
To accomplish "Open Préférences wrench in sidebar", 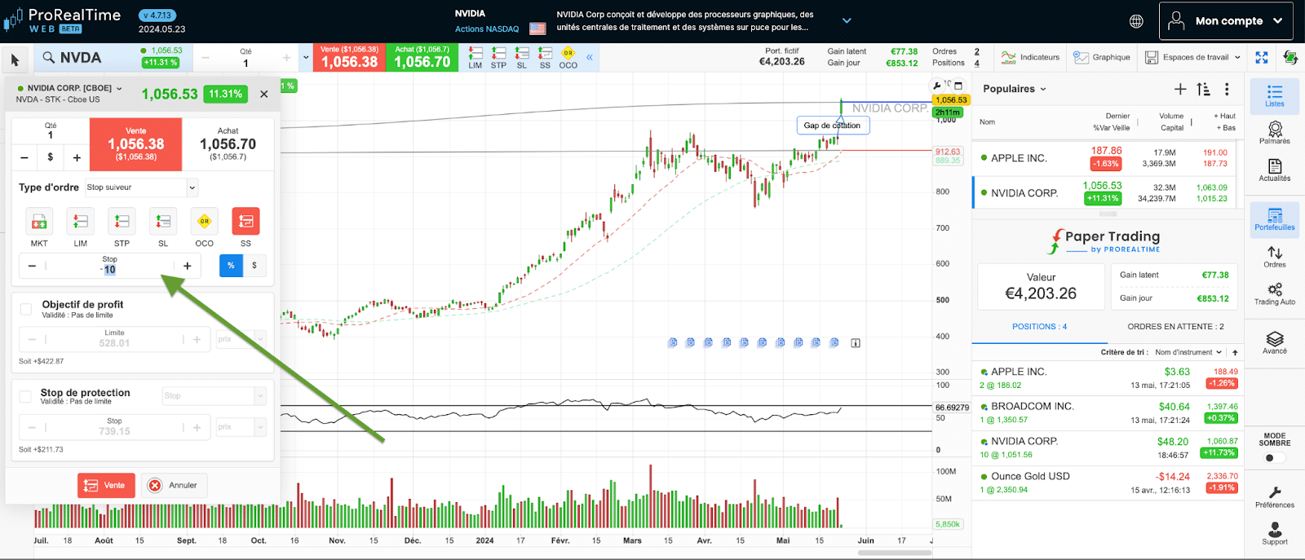I will click(x=1275, y=497).
